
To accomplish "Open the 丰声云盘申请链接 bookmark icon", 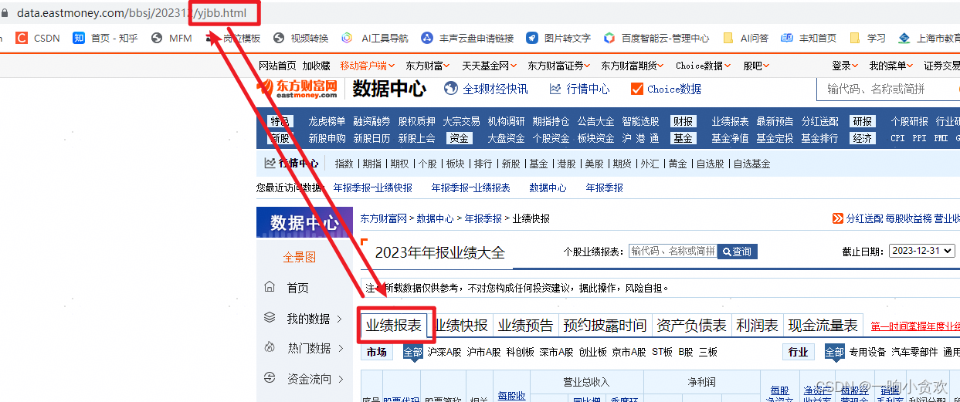I will tap(427, 38).
